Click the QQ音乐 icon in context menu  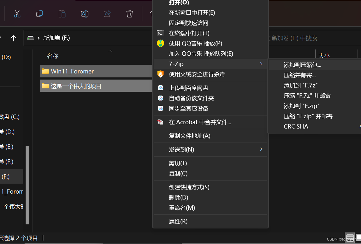click(x=161, y=43)
